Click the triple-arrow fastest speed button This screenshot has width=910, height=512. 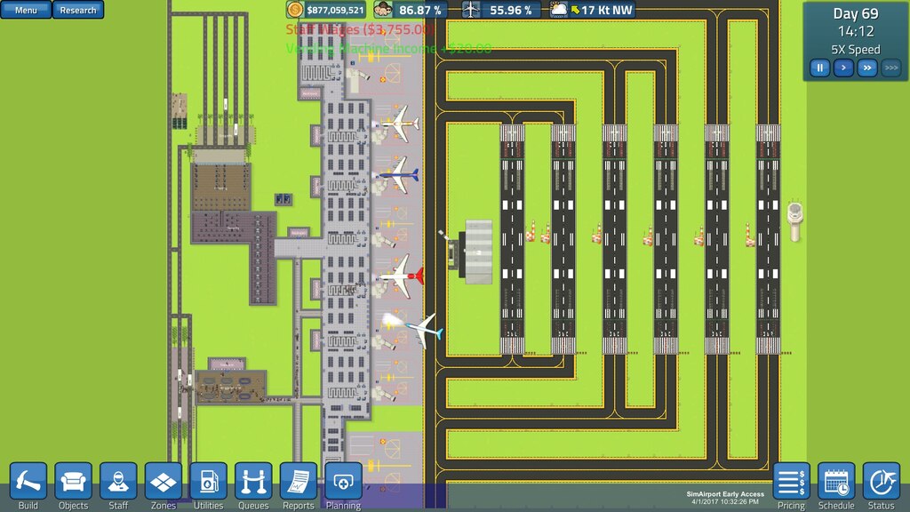(890, 68)
